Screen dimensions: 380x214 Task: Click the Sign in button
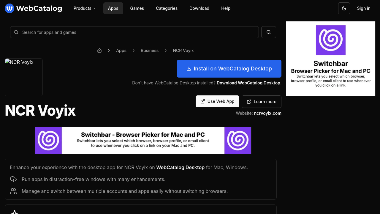[x=364, y=8]
